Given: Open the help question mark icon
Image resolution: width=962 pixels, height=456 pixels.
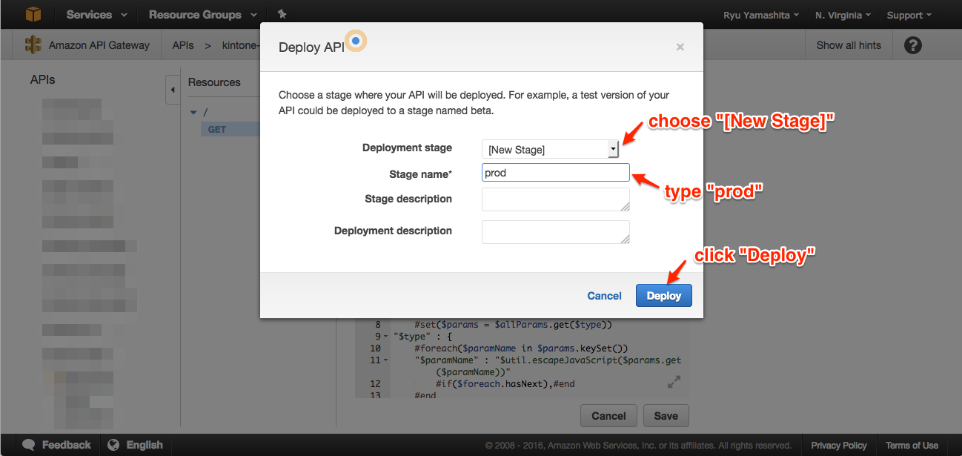Looking at the screenshot, I should pyautogui.click(x=913, y=45).
